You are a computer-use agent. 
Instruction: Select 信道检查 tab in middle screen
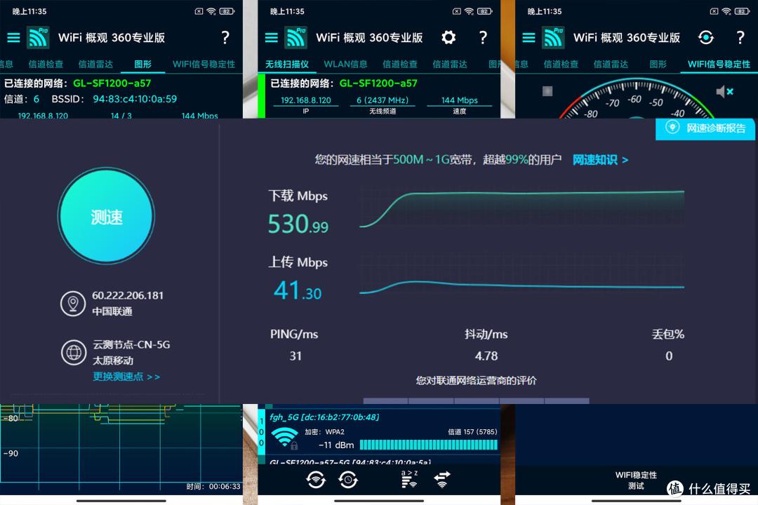[x=400, y=65]
